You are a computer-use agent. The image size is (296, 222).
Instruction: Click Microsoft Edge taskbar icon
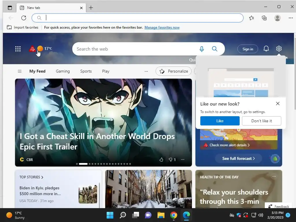point(186,215)
